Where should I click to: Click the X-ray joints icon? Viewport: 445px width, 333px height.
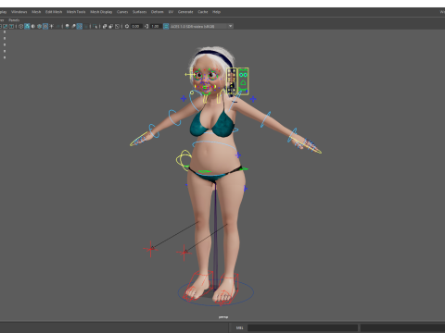pyautogui.click(x=117, y=26)
